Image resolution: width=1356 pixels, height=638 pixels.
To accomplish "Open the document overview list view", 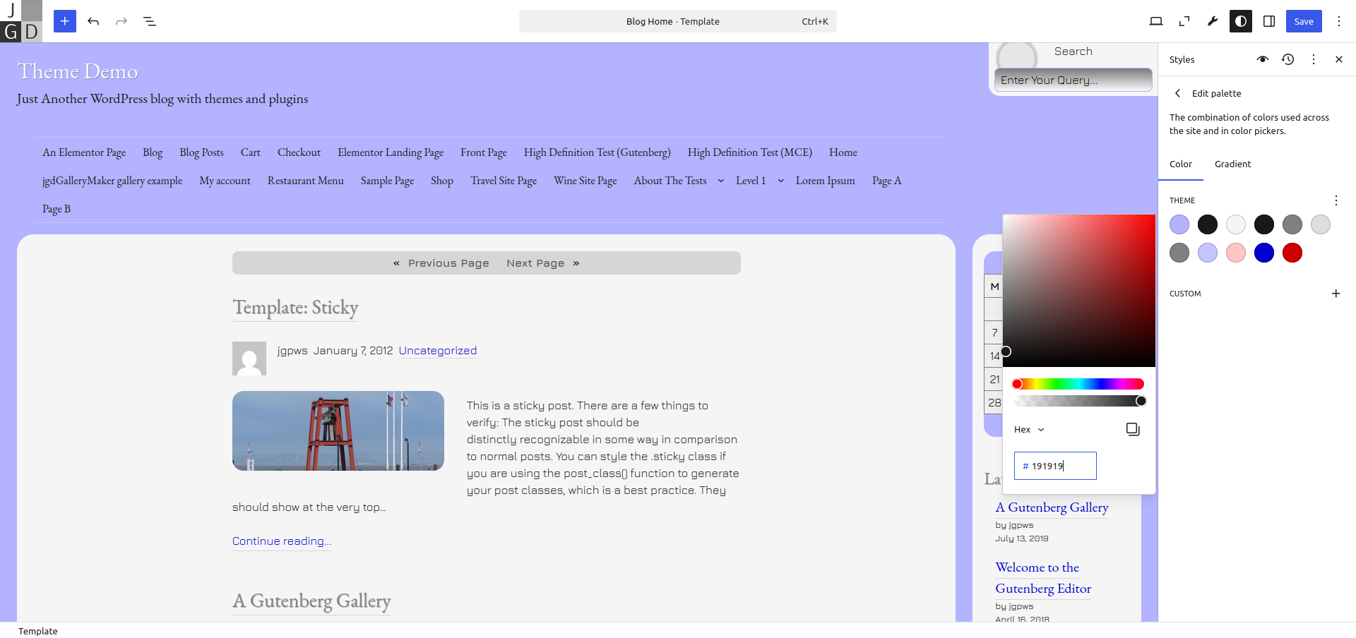I will click(x=150, y=21).
